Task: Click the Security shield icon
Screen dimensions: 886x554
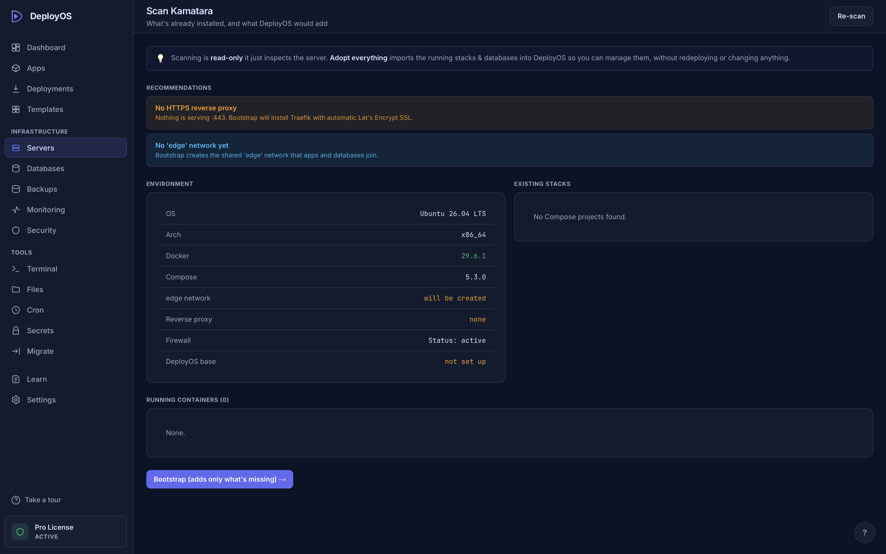Action: (16, 230)
